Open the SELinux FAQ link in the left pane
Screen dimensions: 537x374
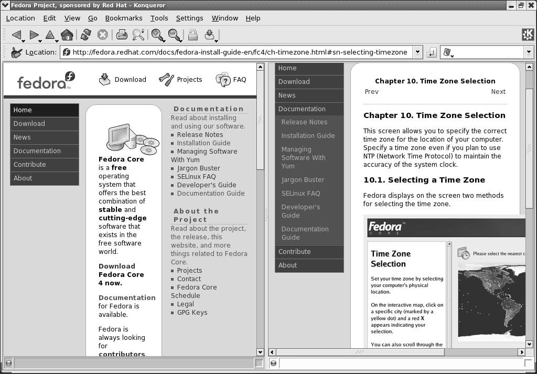click(196, 177)
